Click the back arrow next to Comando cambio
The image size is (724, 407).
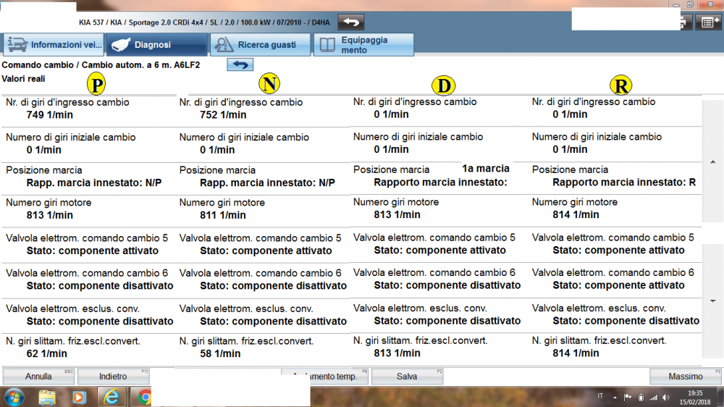240,64
